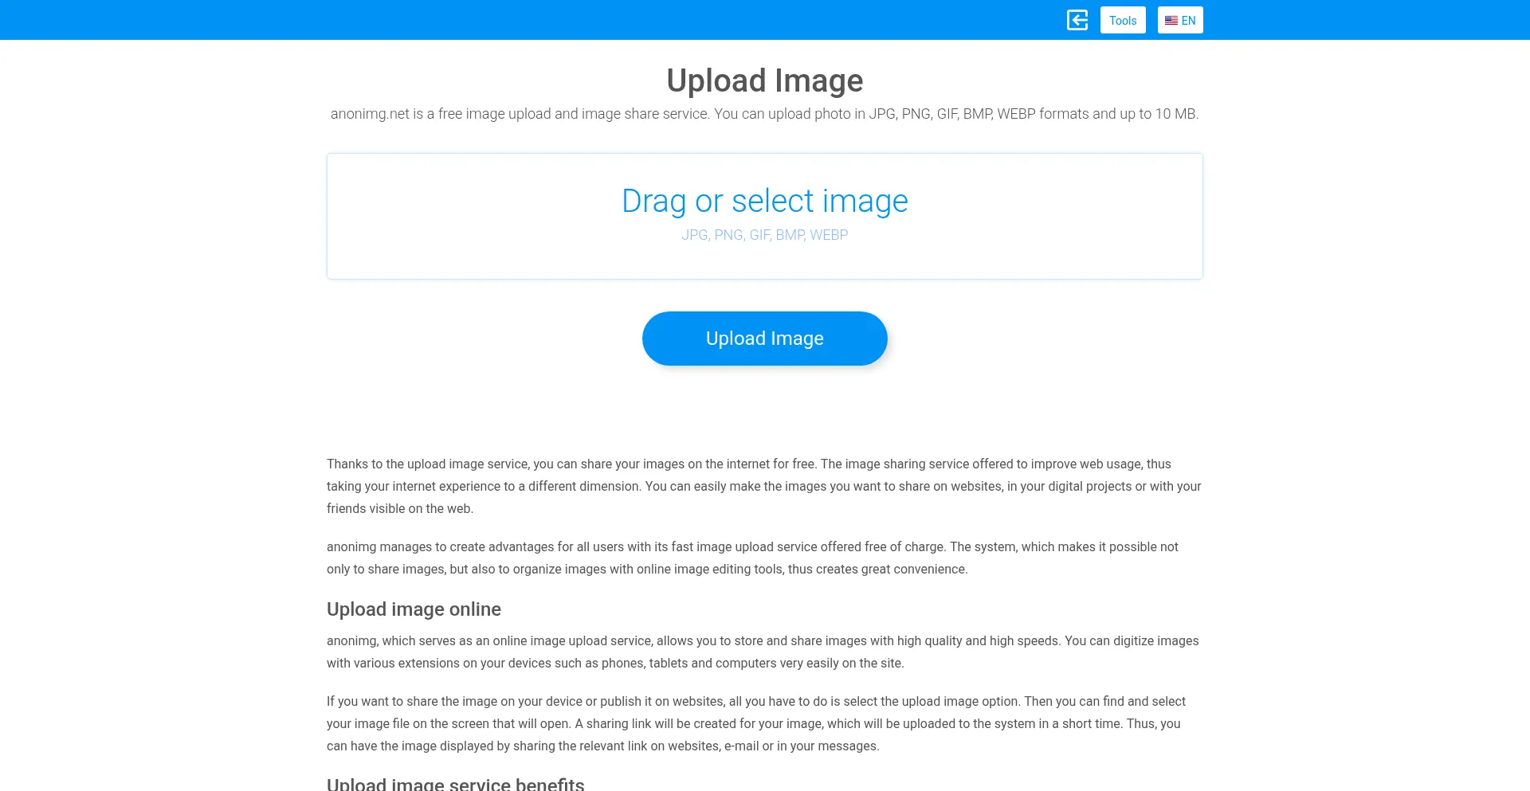
Task: Open the Tools menu
Action: pyautogui.click(x=1123, y=20)
